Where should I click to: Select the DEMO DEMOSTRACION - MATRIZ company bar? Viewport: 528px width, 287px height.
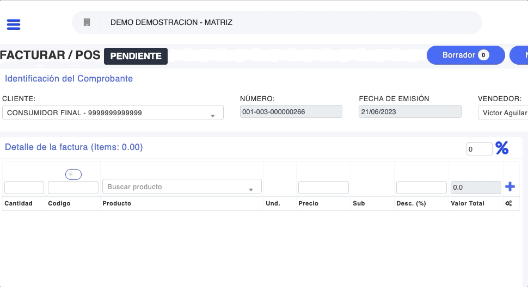(277, 22)
